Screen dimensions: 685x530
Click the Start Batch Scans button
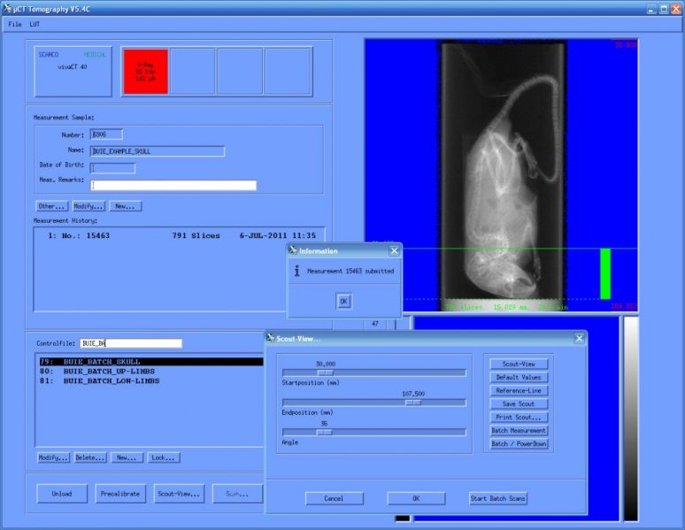(498, 498)
